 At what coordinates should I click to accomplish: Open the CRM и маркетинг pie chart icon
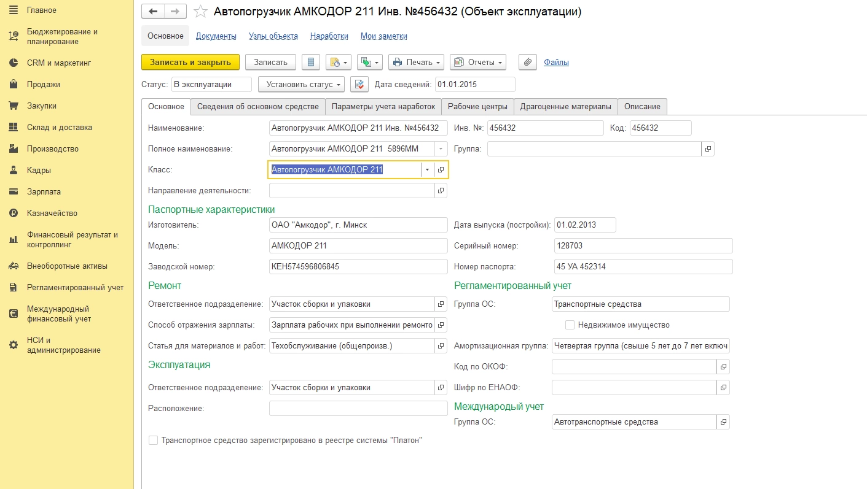[14, 63]
